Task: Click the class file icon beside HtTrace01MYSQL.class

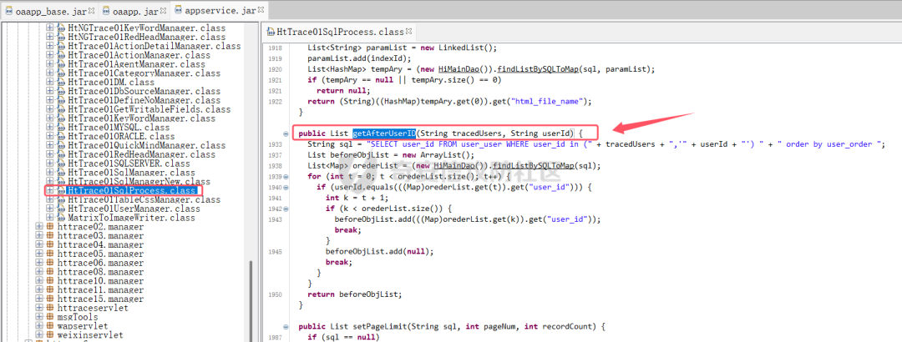Action: [62, 128]
